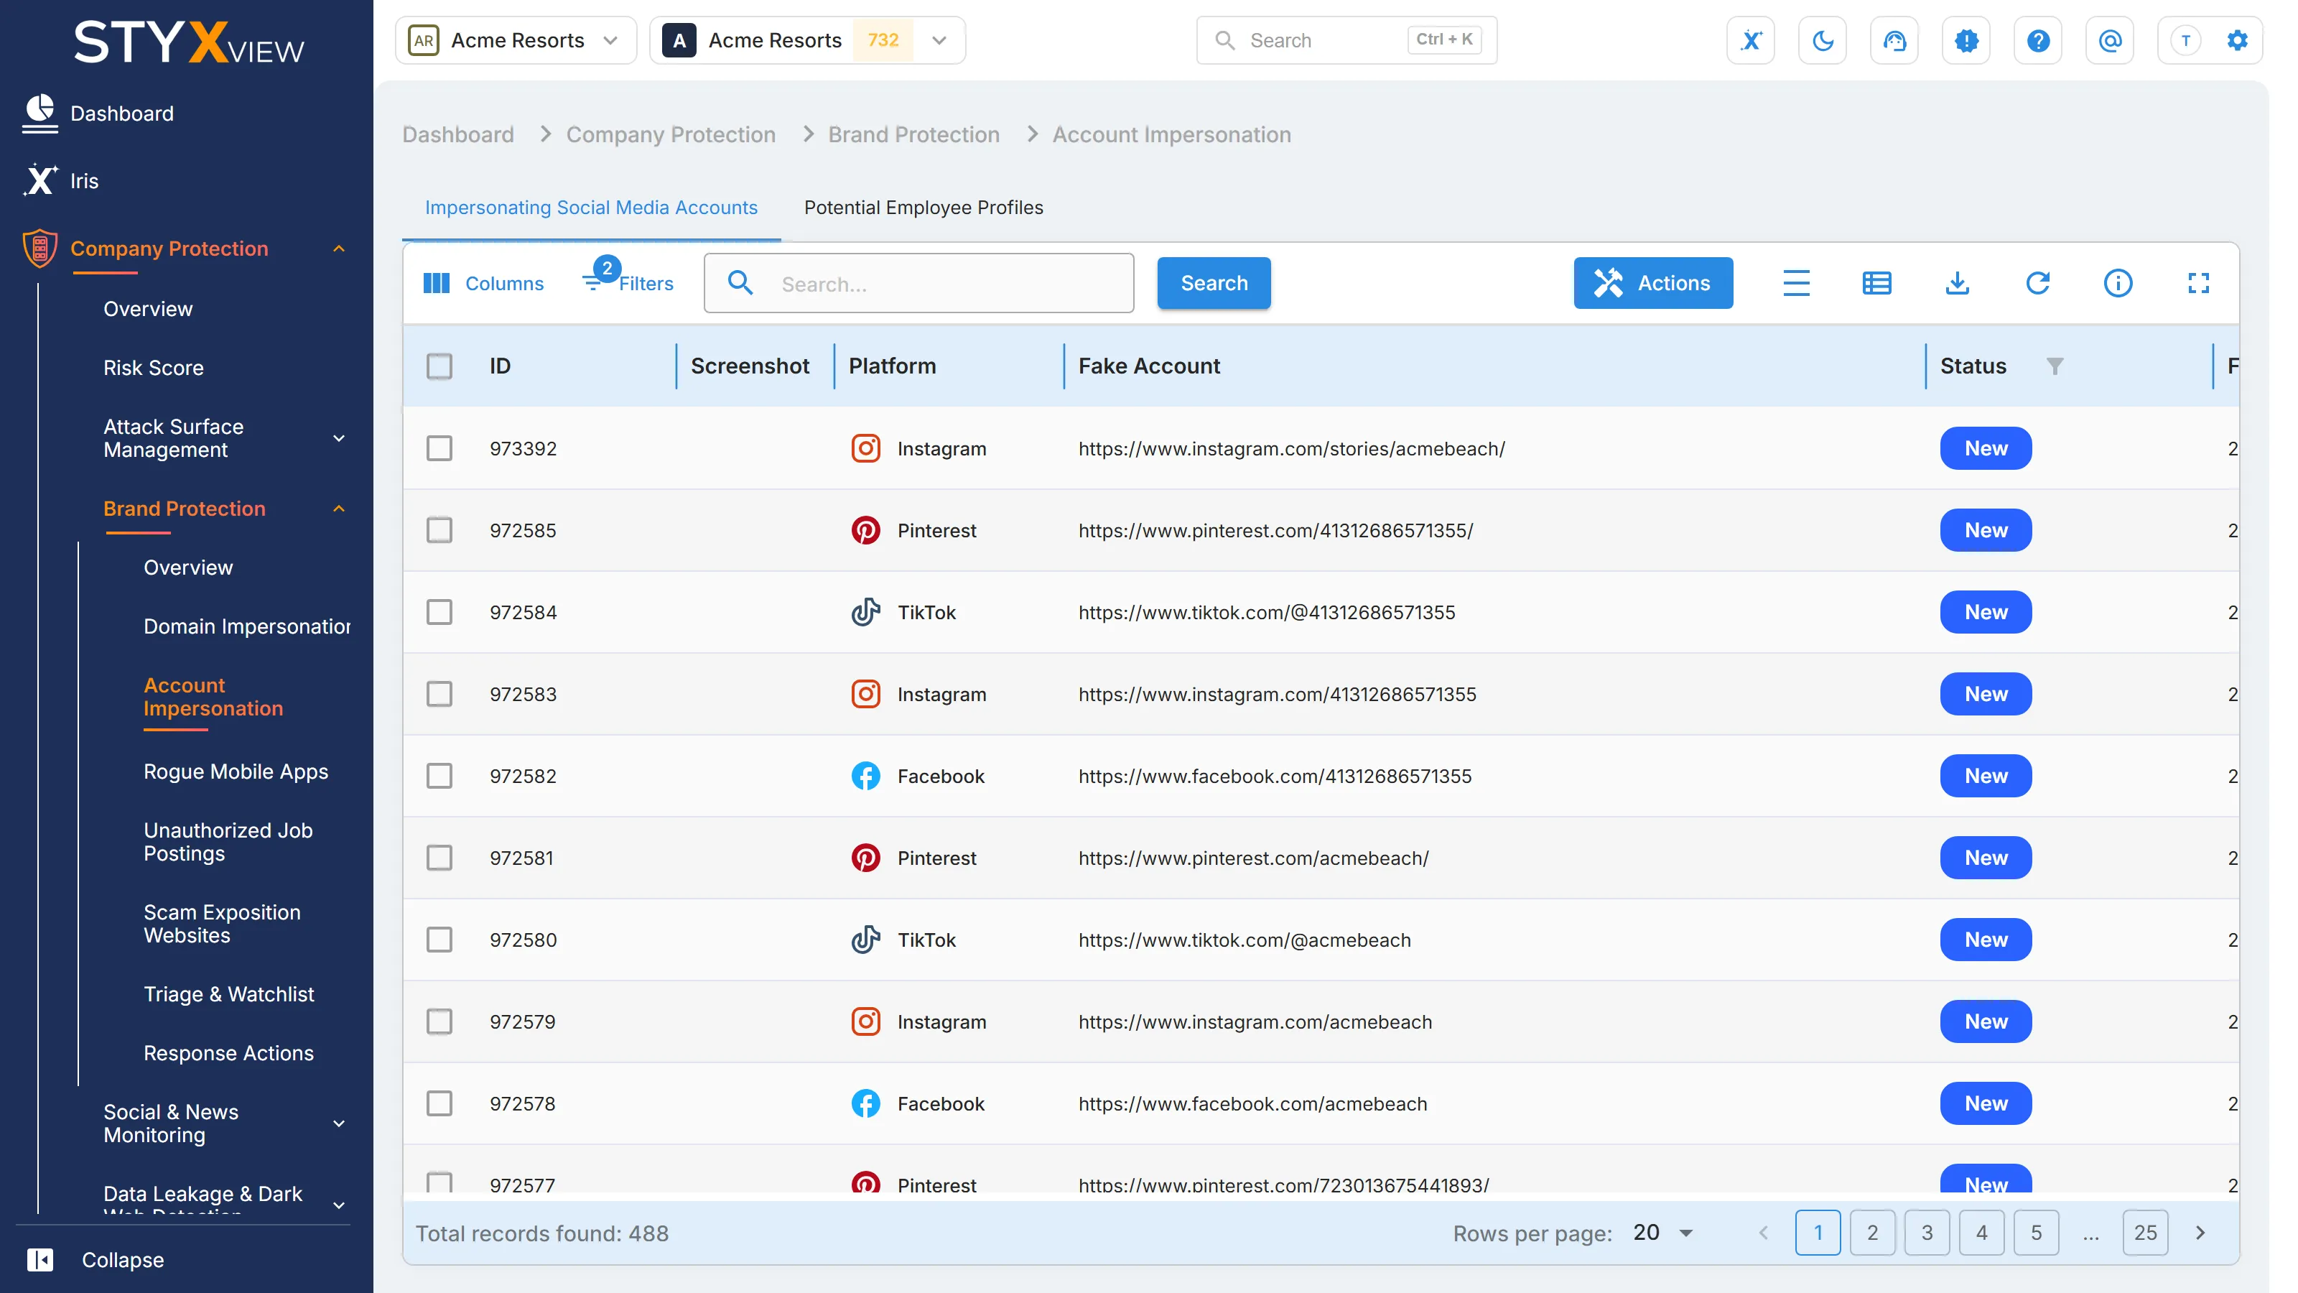The width and height of the screenshot is (2298, 1293).
Task: Click Facebook icon in row 972582
Action: tap(865, 776)
